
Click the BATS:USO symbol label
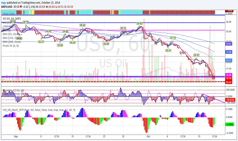click(x=7, y=7)
